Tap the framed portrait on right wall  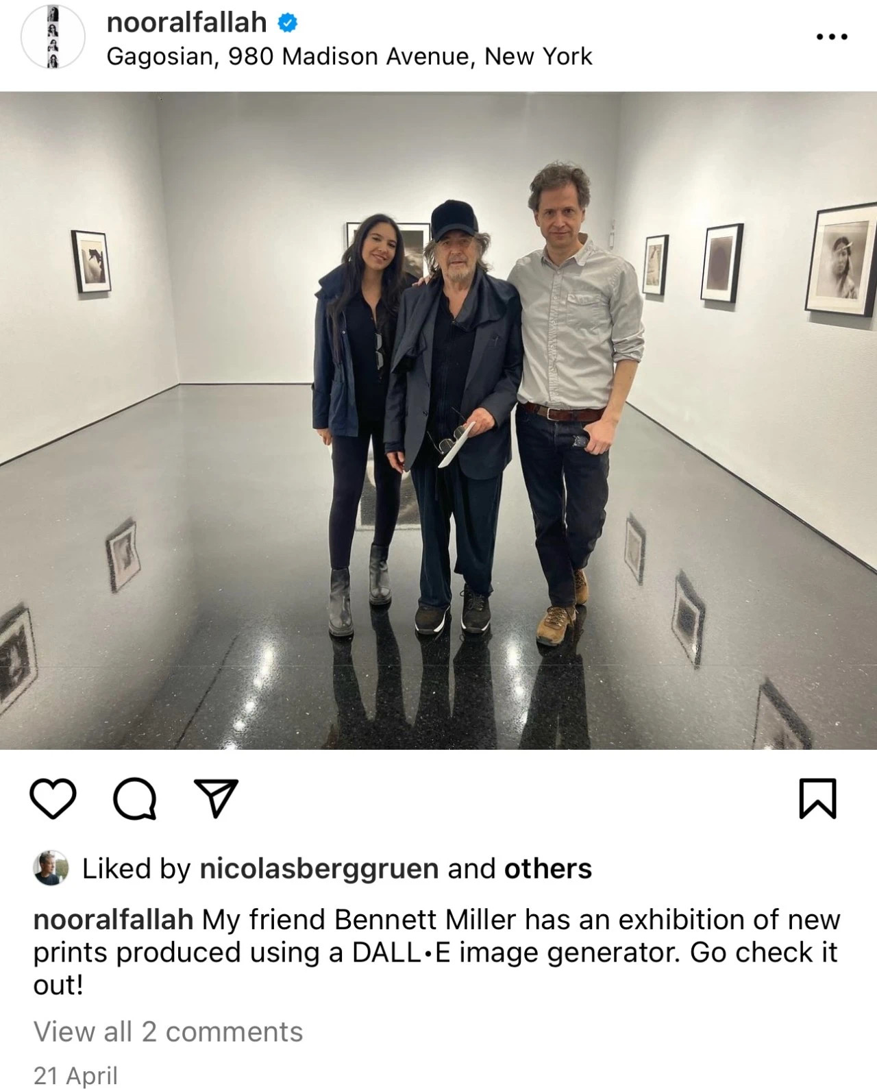(x=841, y=259)
